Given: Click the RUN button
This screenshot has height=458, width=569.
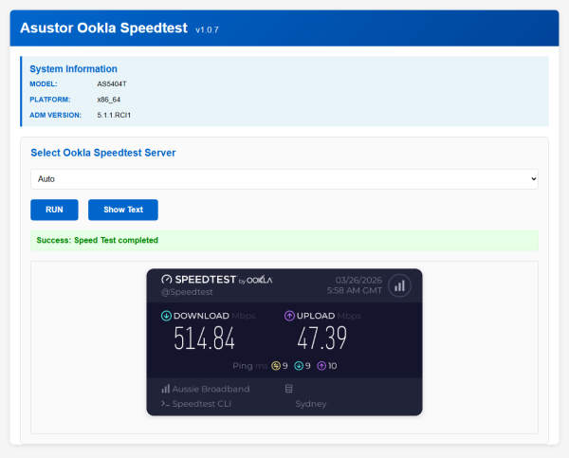Looking at the screenshot, I should [54, 210].
